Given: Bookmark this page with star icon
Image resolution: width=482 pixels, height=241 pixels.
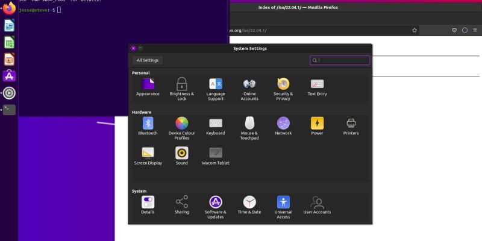Looking at the screenshot, I should 415,30.
